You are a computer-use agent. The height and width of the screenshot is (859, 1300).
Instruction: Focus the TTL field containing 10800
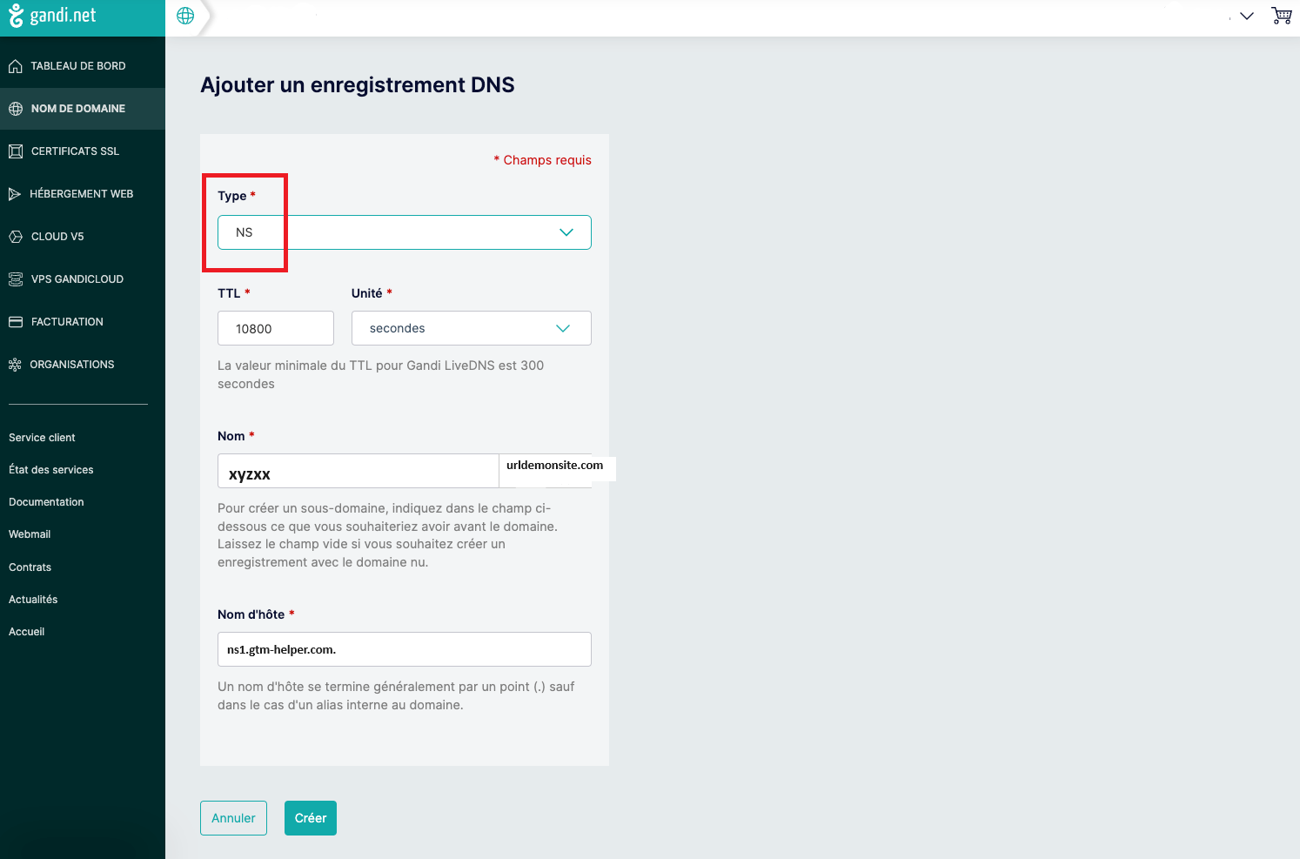(x=275, y=328)
